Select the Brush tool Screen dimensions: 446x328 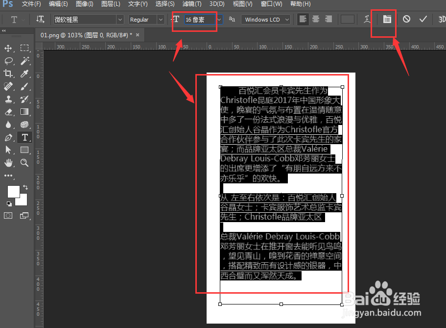tap(24, 86)
